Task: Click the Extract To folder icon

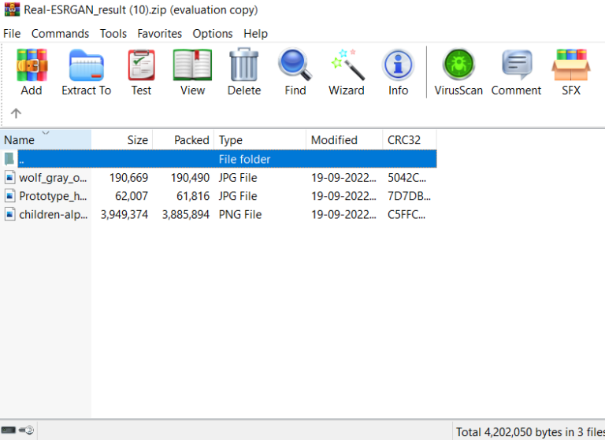Action: [x=86, y=71]
